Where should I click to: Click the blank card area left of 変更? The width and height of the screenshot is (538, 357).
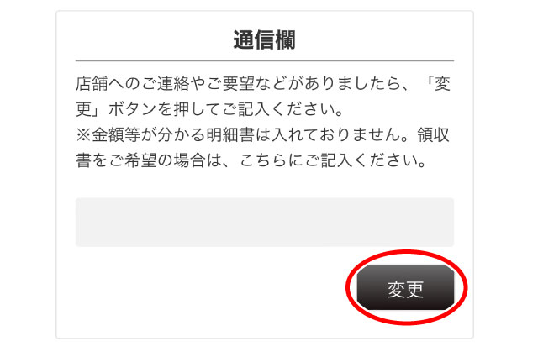point(206,288)
